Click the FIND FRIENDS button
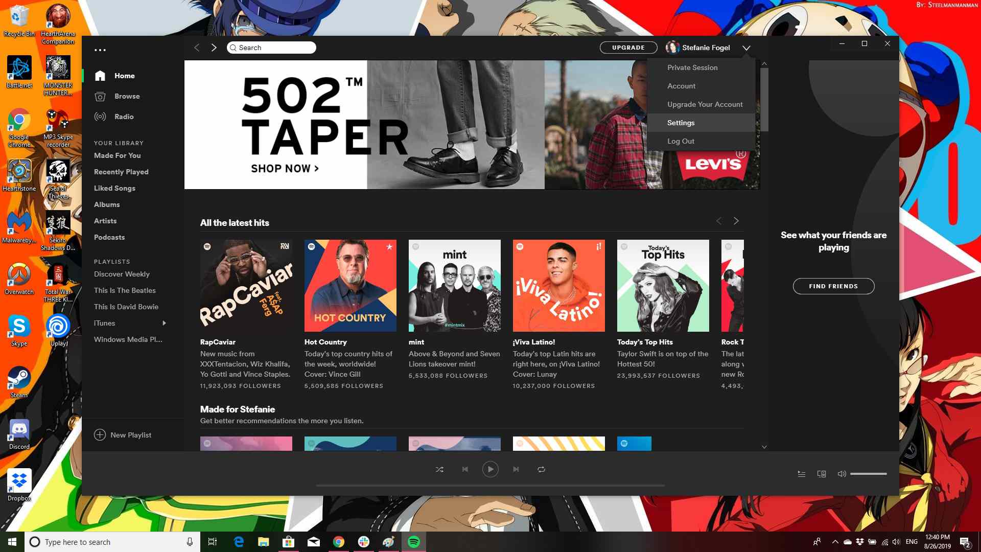 [833, 286]
